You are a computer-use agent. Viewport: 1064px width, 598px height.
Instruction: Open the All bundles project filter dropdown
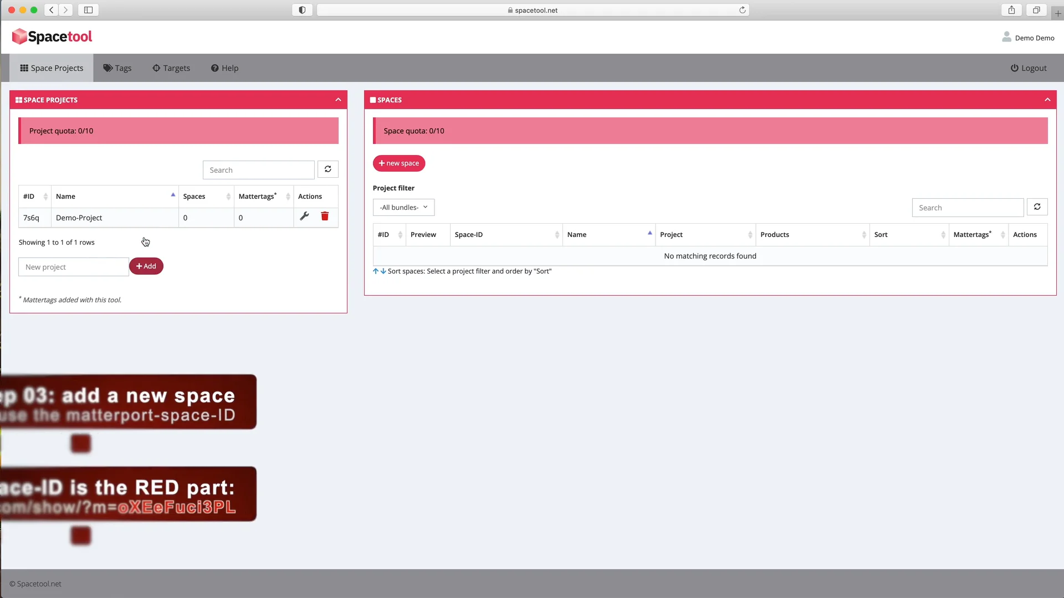(403, 207)
